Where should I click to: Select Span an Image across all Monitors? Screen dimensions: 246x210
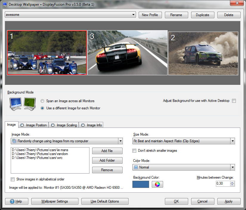click(42, 101)
